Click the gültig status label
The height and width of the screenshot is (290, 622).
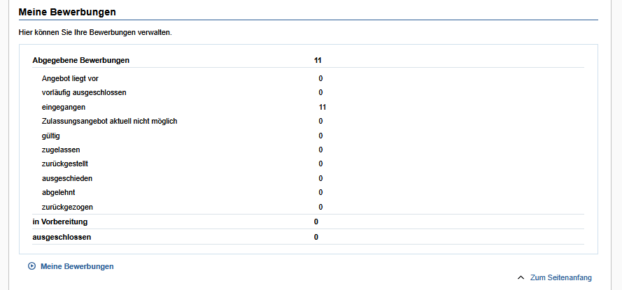(51, 136)
